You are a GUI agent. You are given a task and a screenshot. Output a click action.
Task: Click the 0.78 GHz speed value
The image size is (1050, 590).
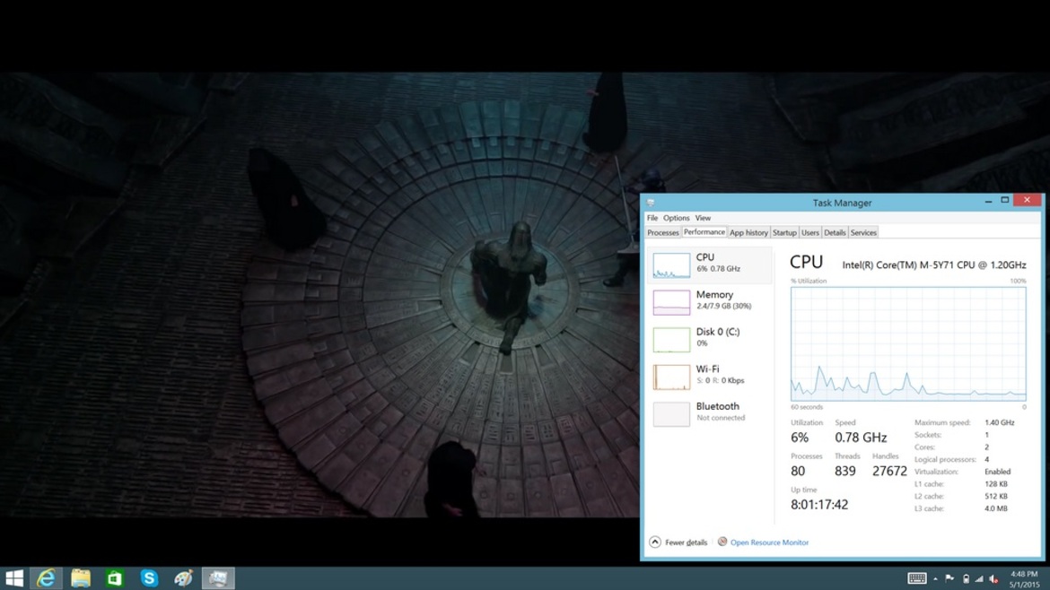coord(861,438)
